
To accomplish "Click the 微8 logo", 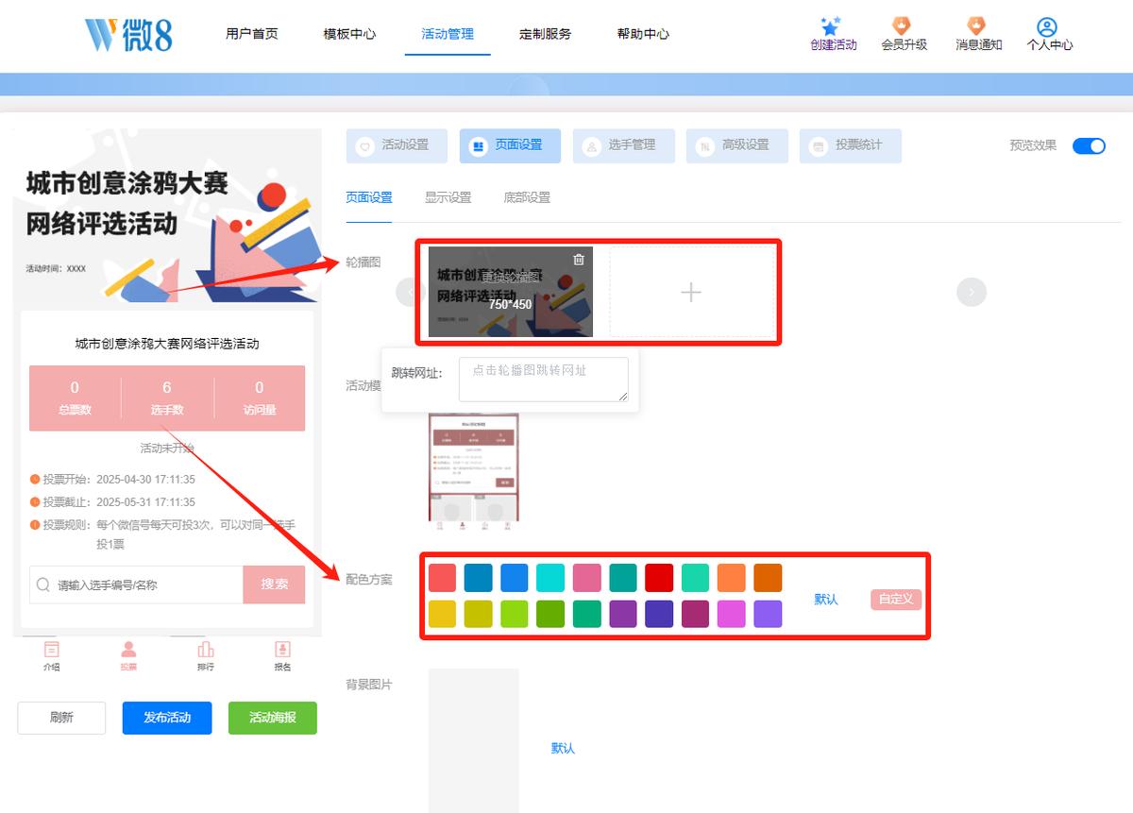I will click(x=128, y=34).
